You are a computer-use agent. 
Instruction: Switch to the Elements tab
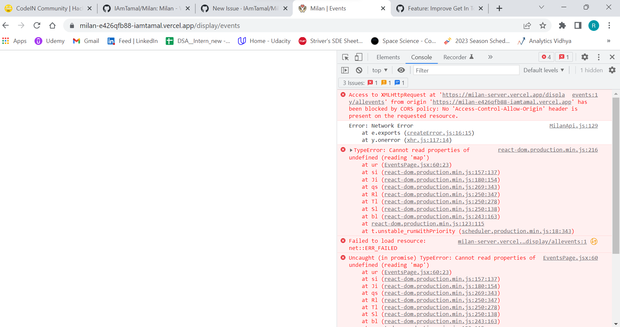(x=388, y=57)
